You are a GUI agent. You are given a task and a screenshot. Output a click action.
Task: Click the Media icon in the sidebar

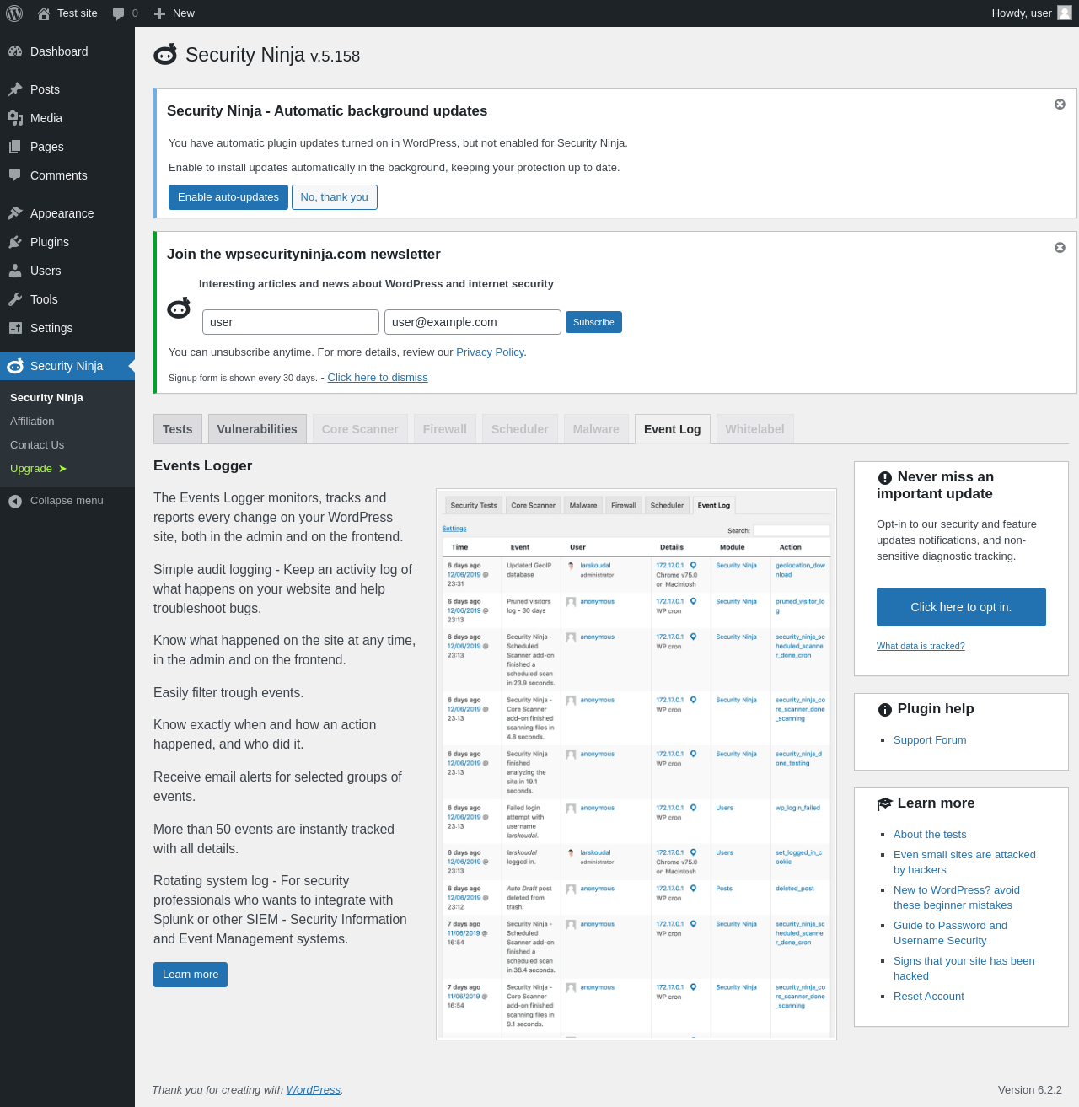(x=15, y=118)
